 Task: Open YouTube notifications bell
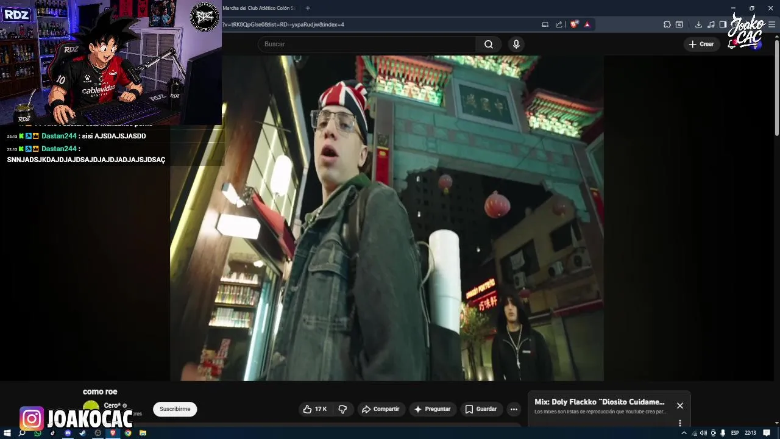click(732, 44)
